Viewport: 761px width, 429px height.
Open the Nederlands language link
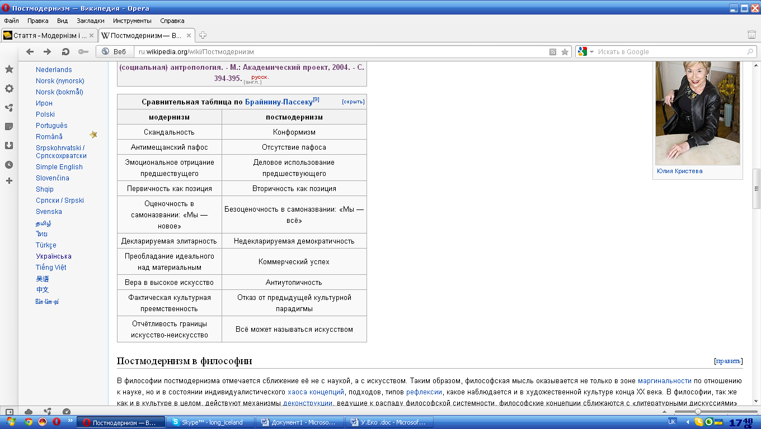[54, 70]
